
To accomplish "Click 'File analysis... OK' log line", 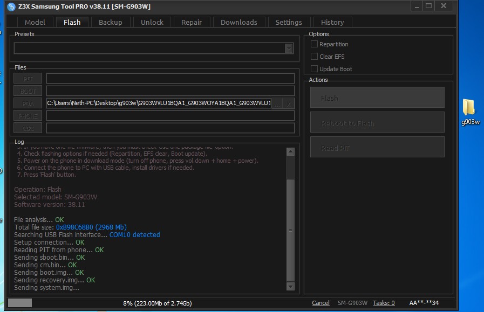I will click(39, 220).
